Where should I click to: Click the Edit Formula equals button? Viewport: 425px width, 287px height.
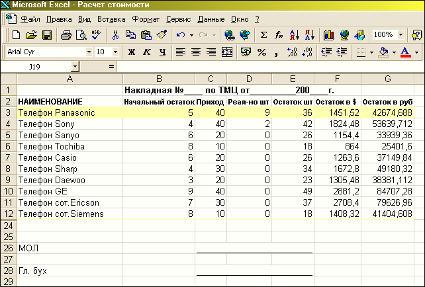(111, 67)
